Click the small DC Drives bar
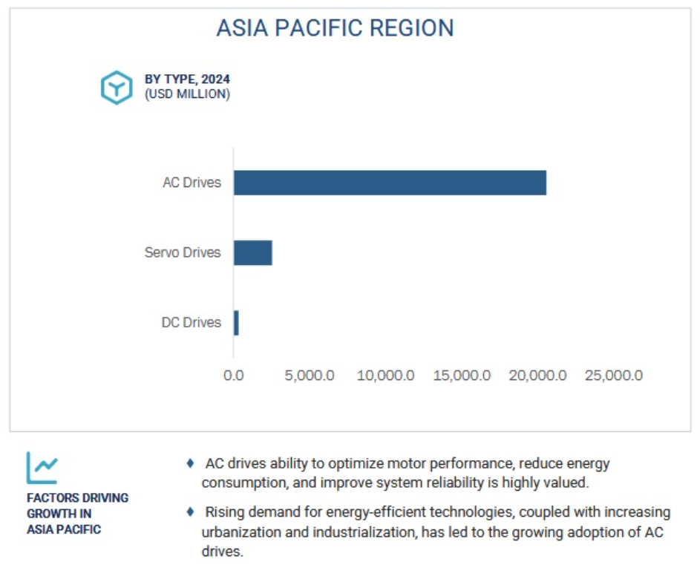Image resolution: width=700 pixels, height=565 pixels. 236,323
